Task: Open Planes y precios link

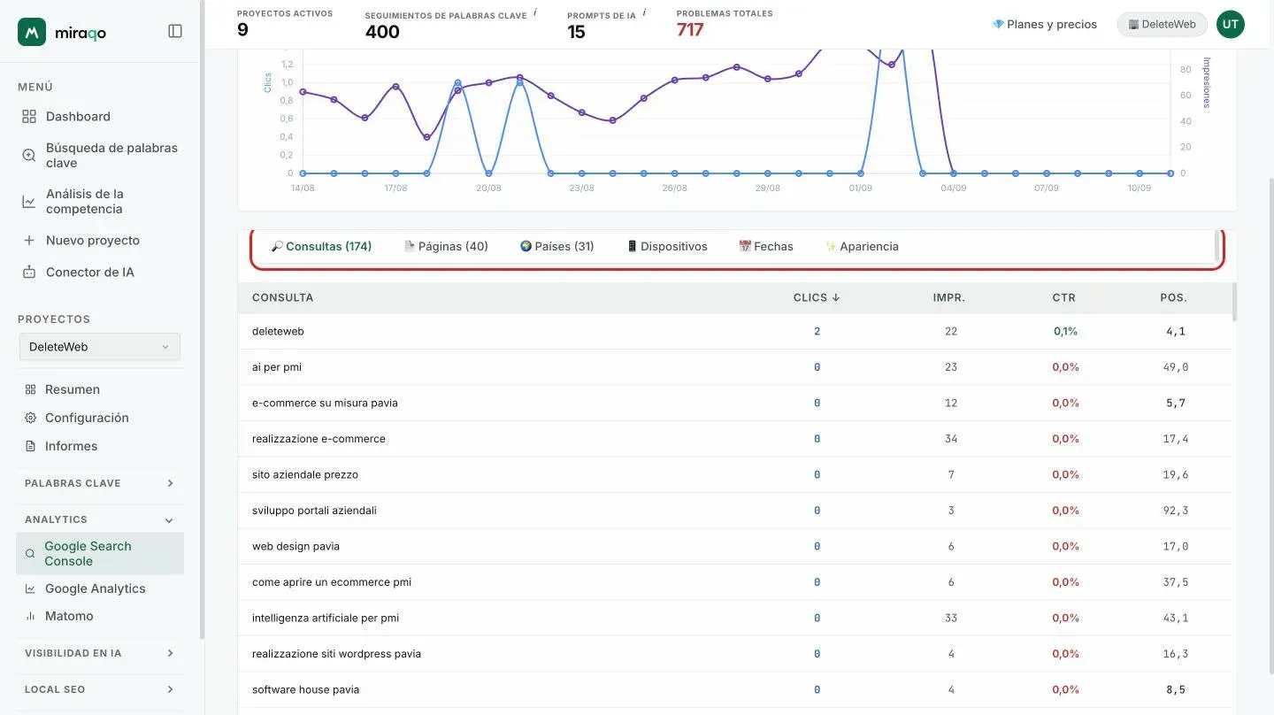Action: (1045, 25)
